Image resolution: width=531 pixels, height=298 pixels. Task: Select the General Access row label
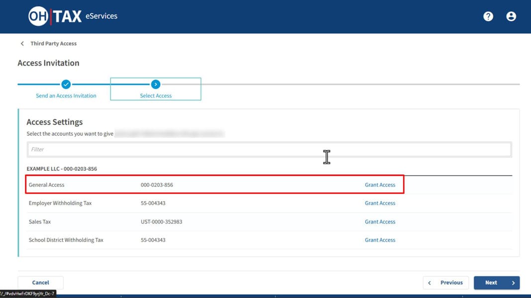46,185
